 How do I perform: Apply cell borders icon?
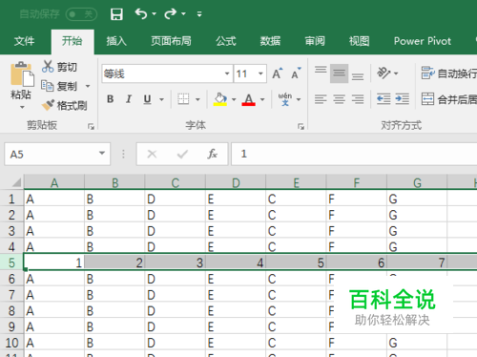(x=183, y=99)
